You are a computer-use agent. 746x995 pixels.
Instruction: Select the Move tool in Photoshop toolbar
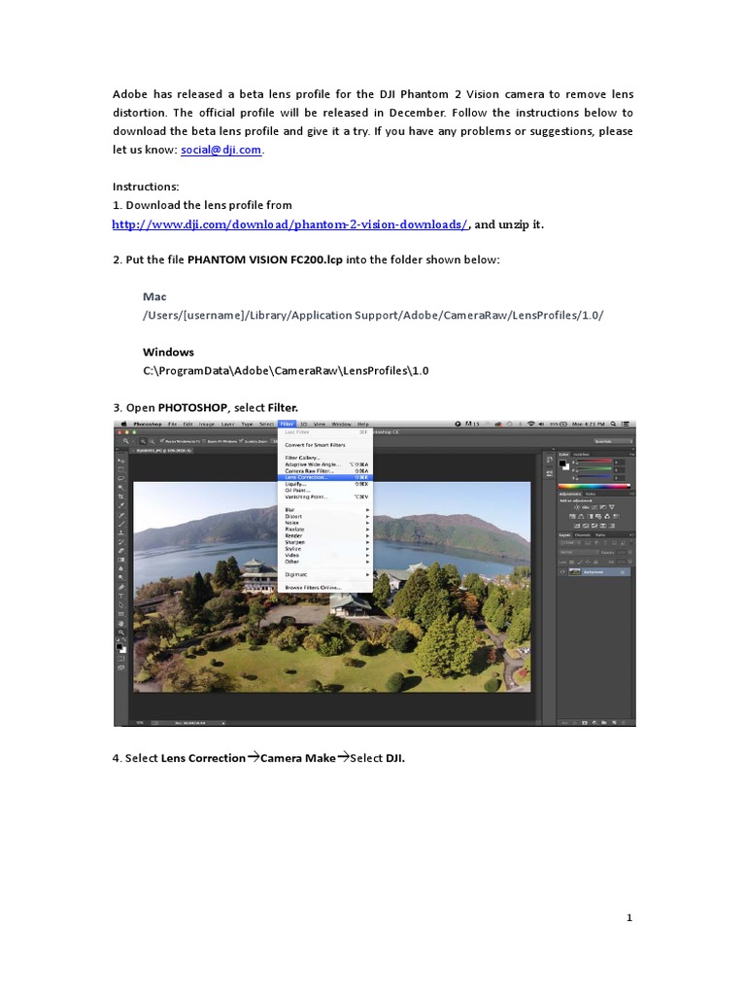pyautogui.click(x=121, y=461)
